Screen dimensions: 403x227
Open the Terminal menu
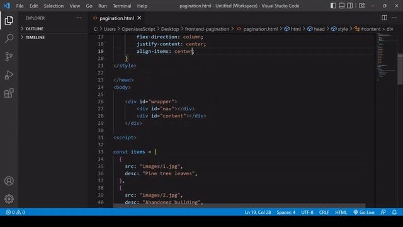coord(122,6)
